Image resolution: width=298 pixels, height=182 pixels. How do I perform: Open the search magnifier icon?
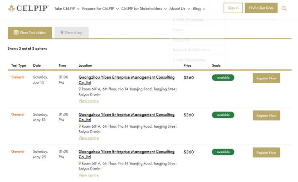coord(284,9)
